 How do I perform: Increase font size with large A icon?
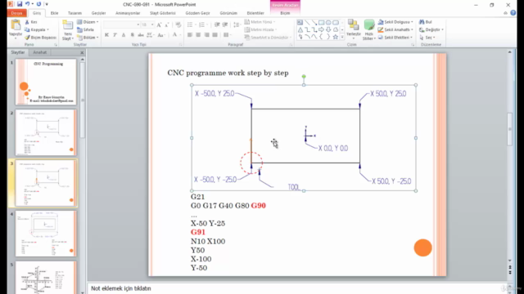click(159, 24)
